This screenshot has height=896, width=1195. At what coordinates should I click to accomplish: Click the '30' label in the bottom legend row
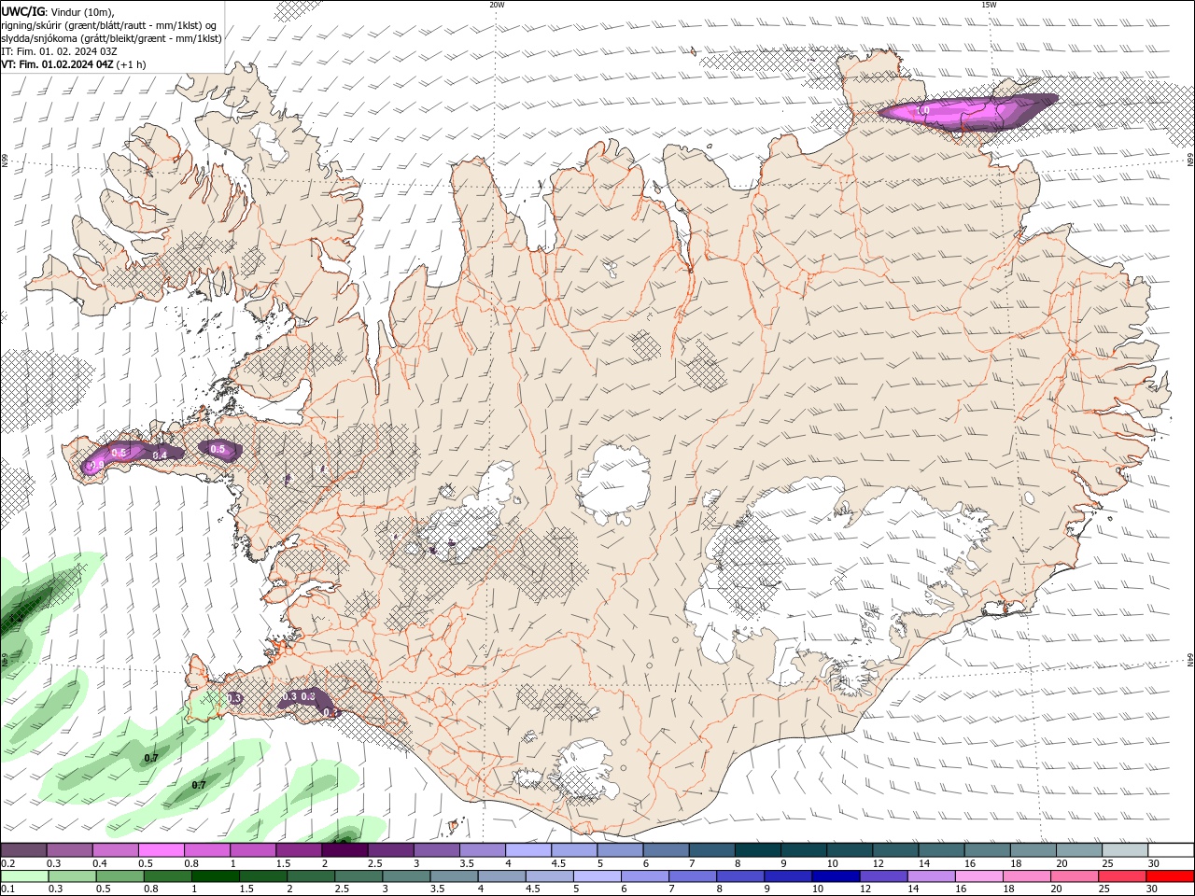pyautogui.click(x=1150, y=889)
